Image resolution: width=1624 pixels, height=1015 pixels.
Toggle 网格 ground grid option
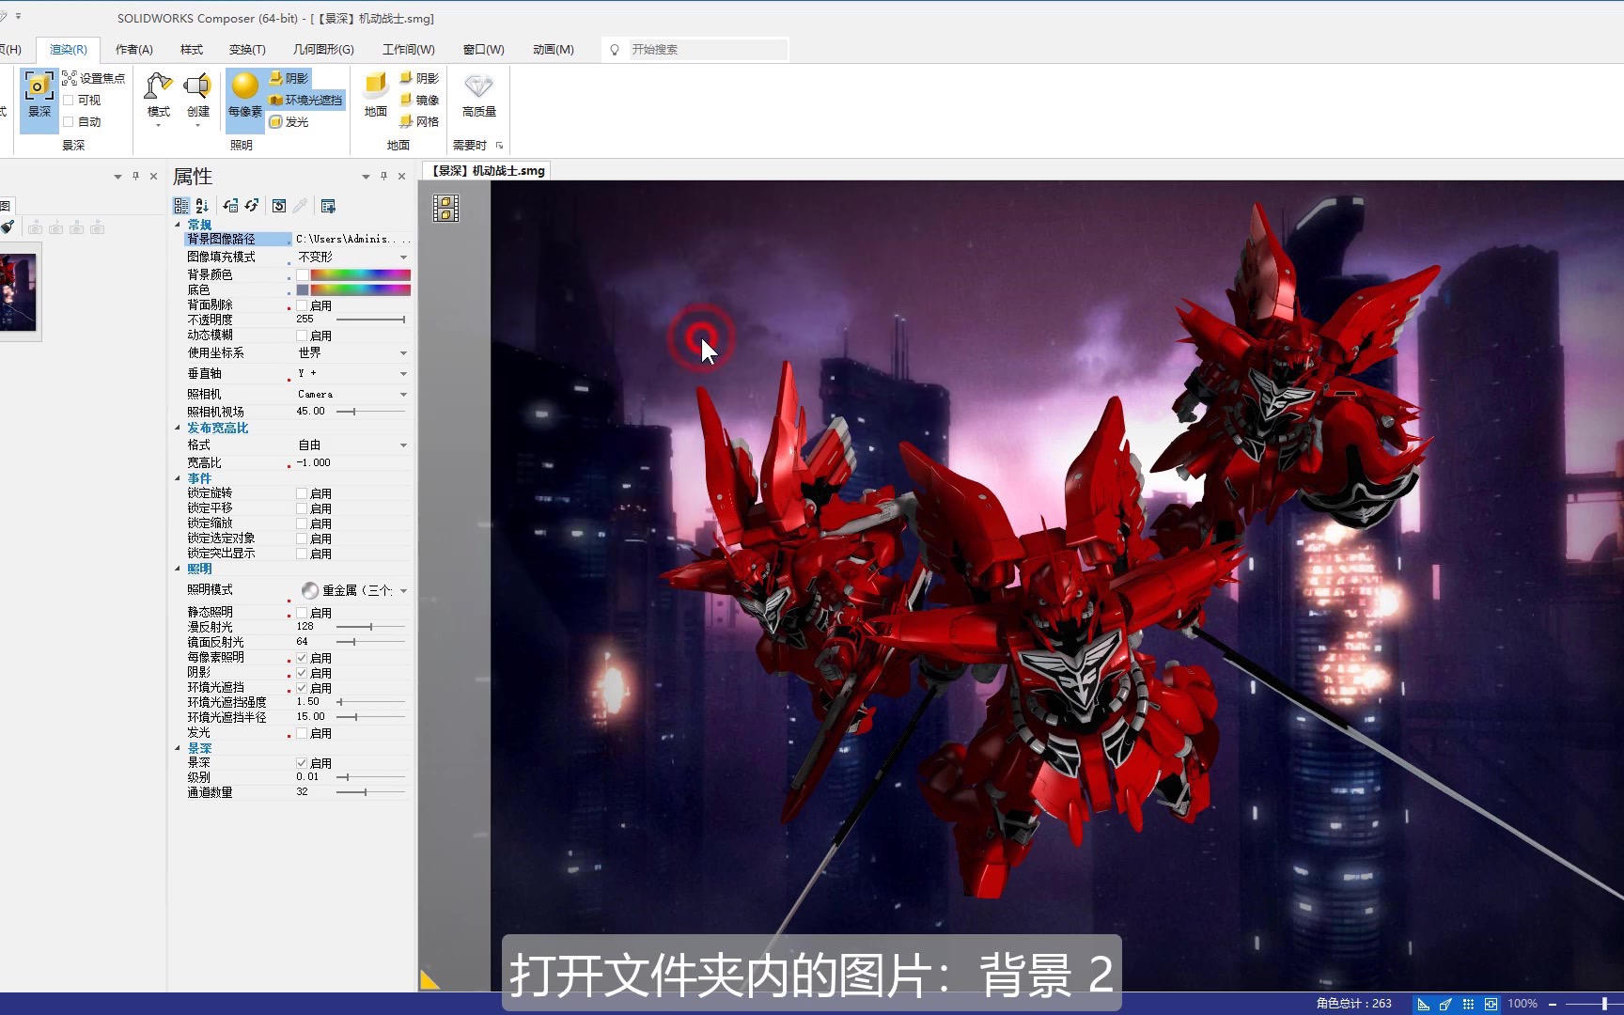pos(419,121)
